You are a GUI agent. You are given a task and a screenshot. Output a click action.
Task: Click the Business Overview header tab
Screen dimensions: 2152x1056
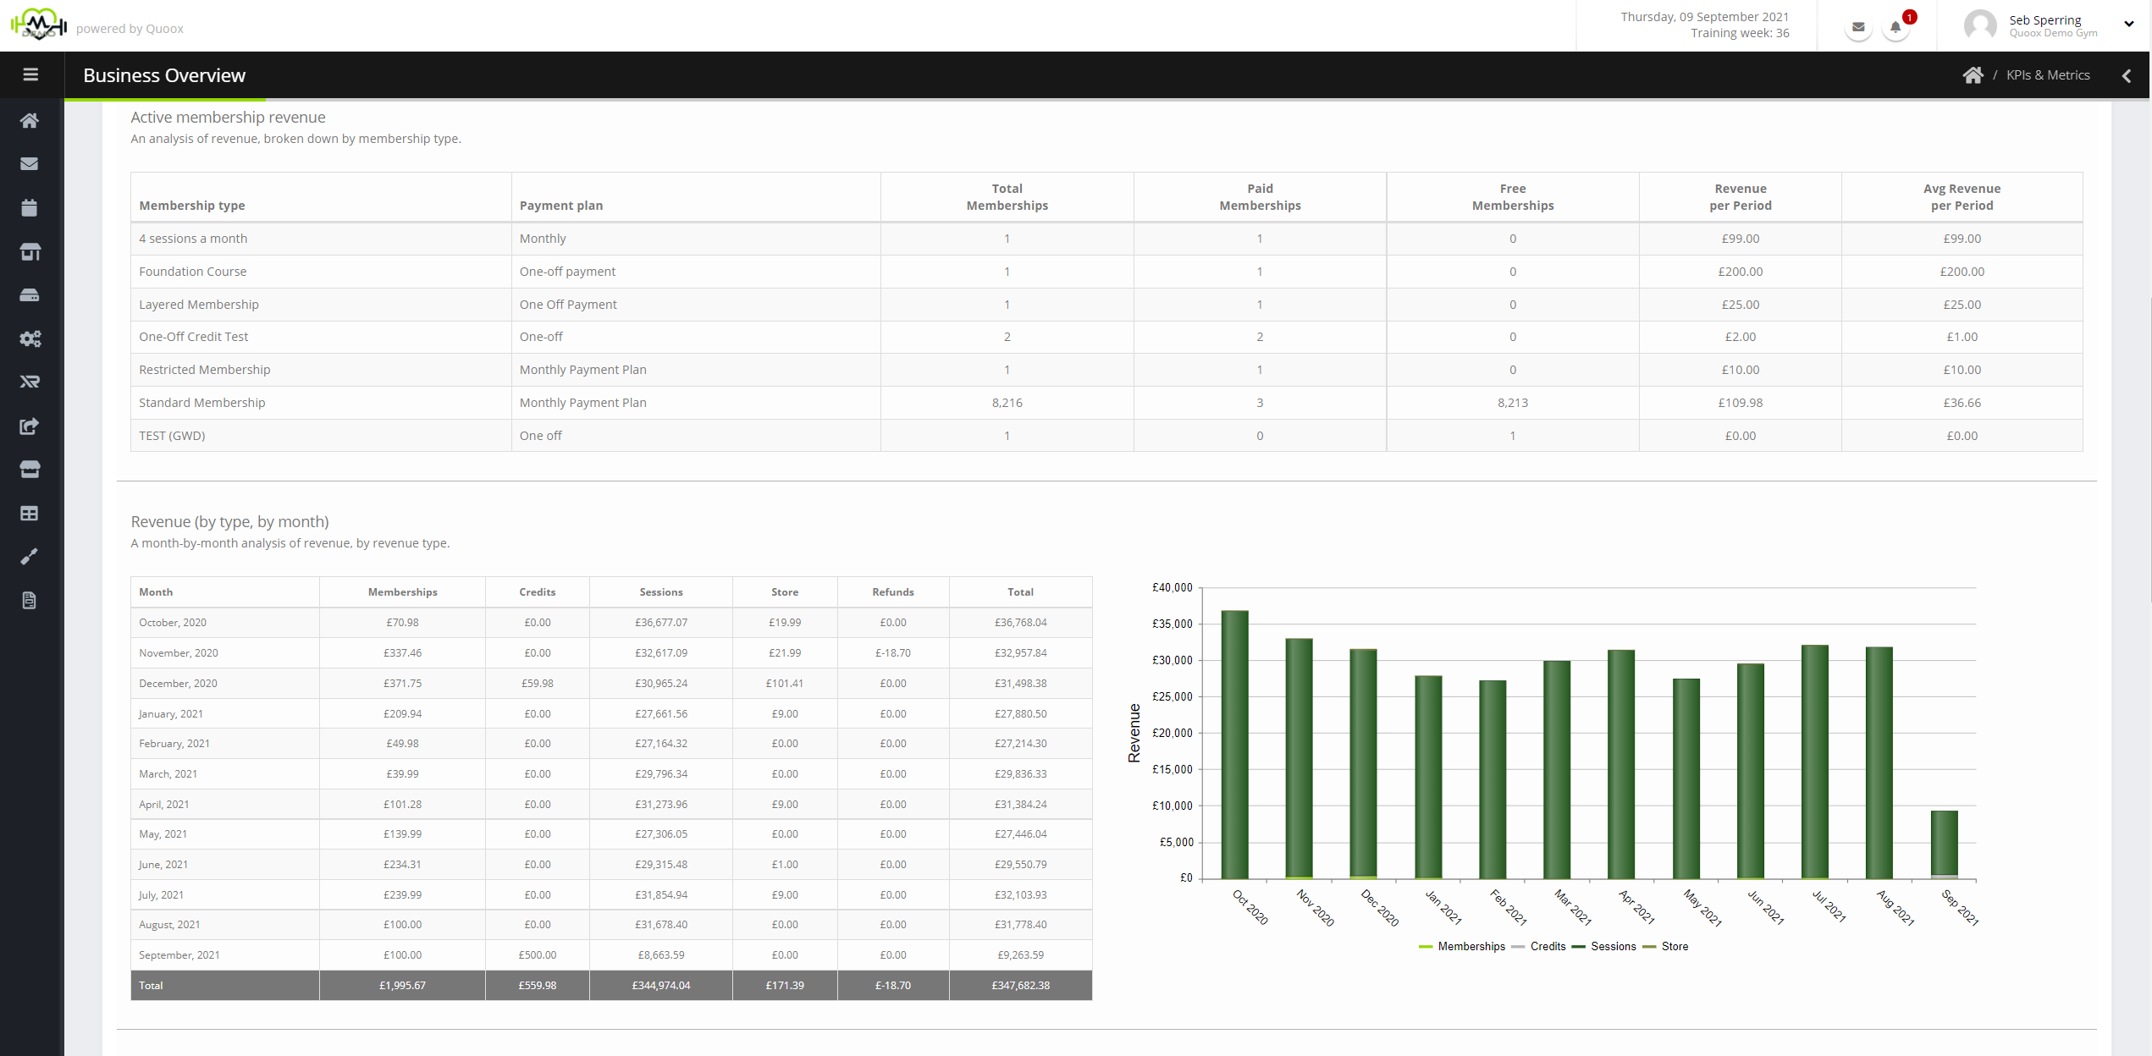point(163,74)
